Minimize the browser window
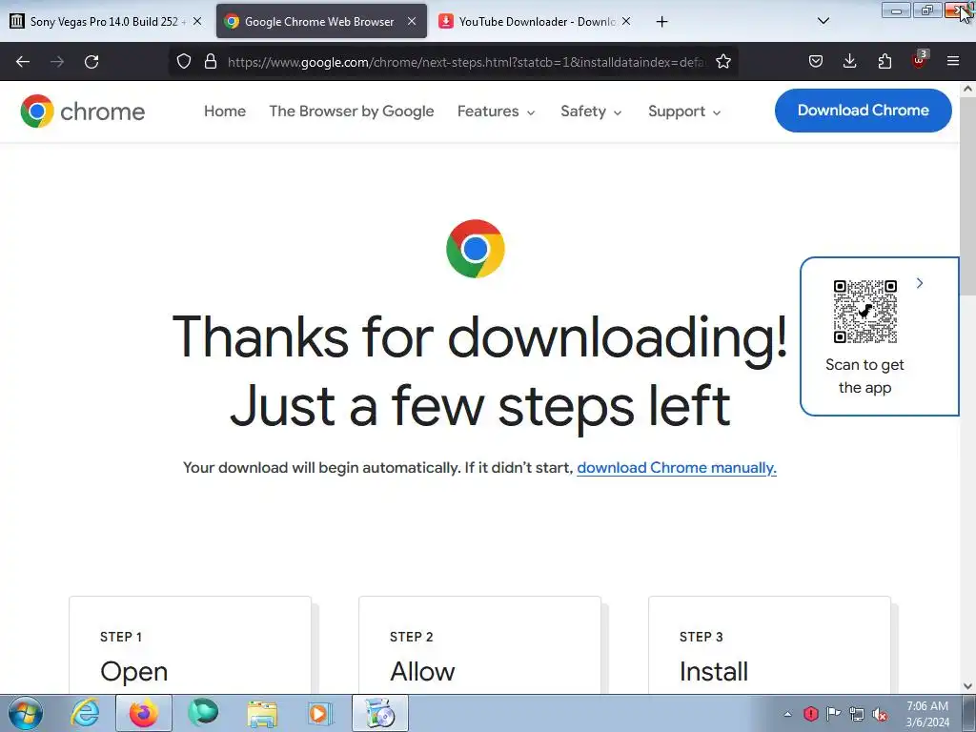This screenshot has width=976, height=732. click(896, 10)
